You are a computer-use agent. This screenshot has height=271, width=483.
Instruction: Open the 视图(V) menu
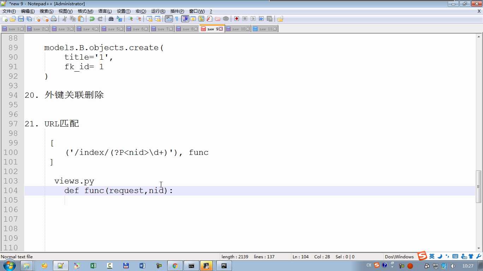66,11
